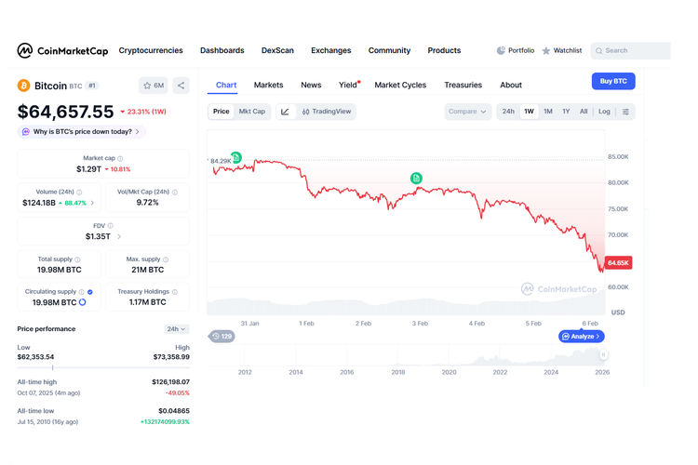This screenshot has height=465, width=698.
Task: Show Circulating supply info icon
Action: point(82,292)
